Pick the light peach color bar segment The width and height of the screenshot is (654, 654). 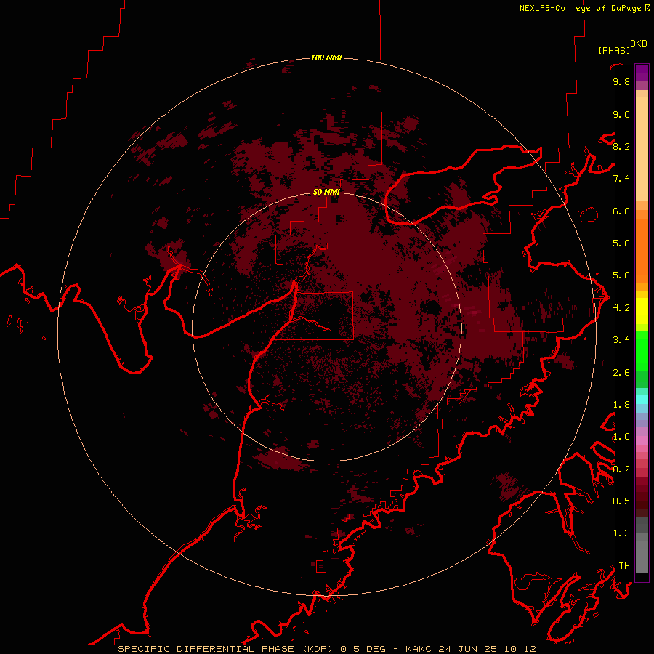pyautogui.click(x=642, y=149)
